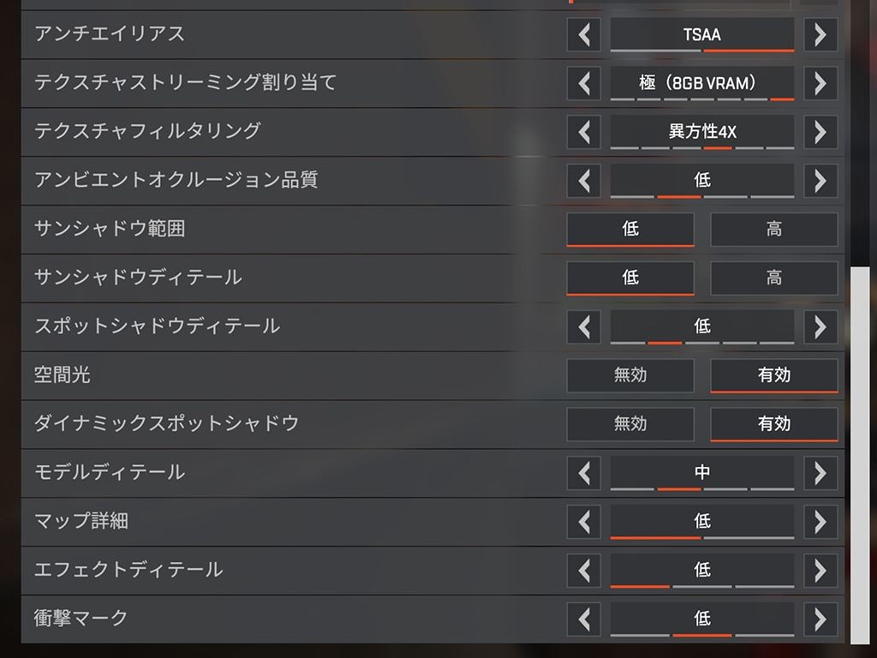Click the right arrow for 衝撃マーク
The height and width of the screenshot is (658, 877).
[820, 619]
